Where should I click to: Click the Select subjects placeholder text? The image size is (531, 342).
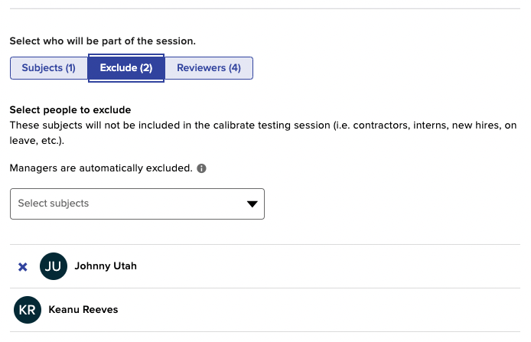pyautogui.click(x=54, y=204)
